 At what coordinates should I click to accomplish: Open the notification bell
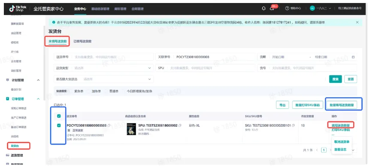(264, 9)
